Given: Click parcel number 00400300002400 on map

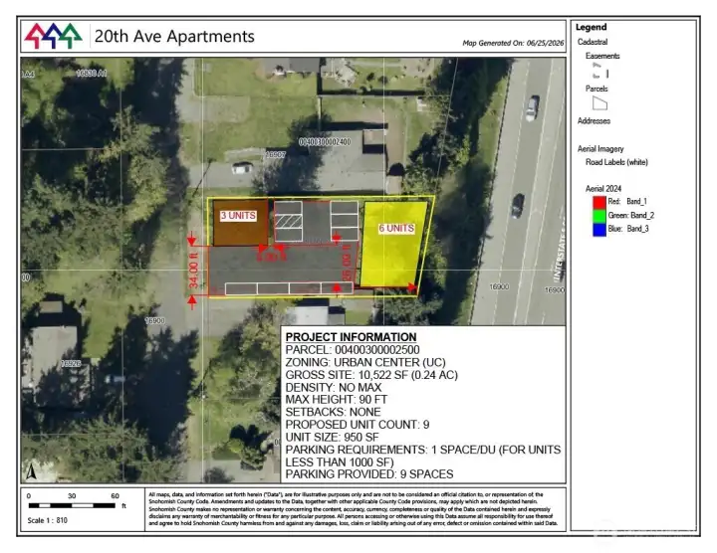Looking at the screenshot, I should coord(325,142).
